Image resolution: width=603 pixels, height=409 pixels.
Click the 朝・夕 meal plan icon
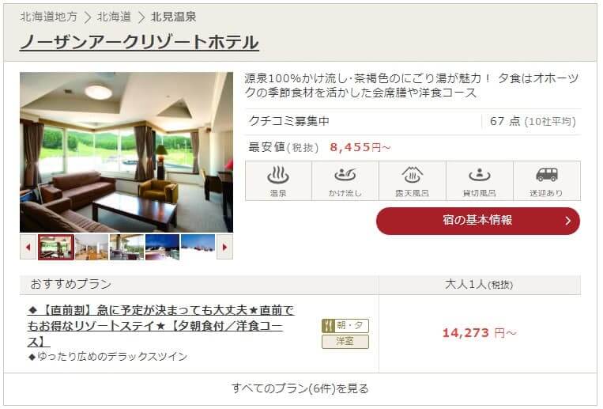pyautogui.click(x=345, y=326)
